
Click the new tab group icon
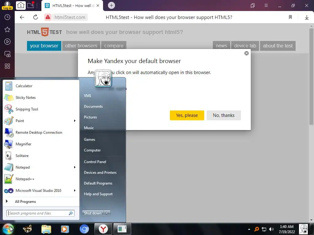(x=31, y=5)
